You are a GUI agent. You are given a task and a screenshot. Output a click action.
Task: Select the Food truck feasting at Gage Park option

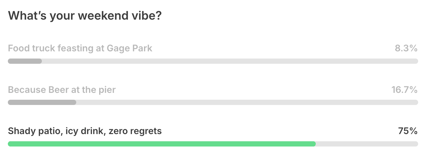tap(213, 54)
